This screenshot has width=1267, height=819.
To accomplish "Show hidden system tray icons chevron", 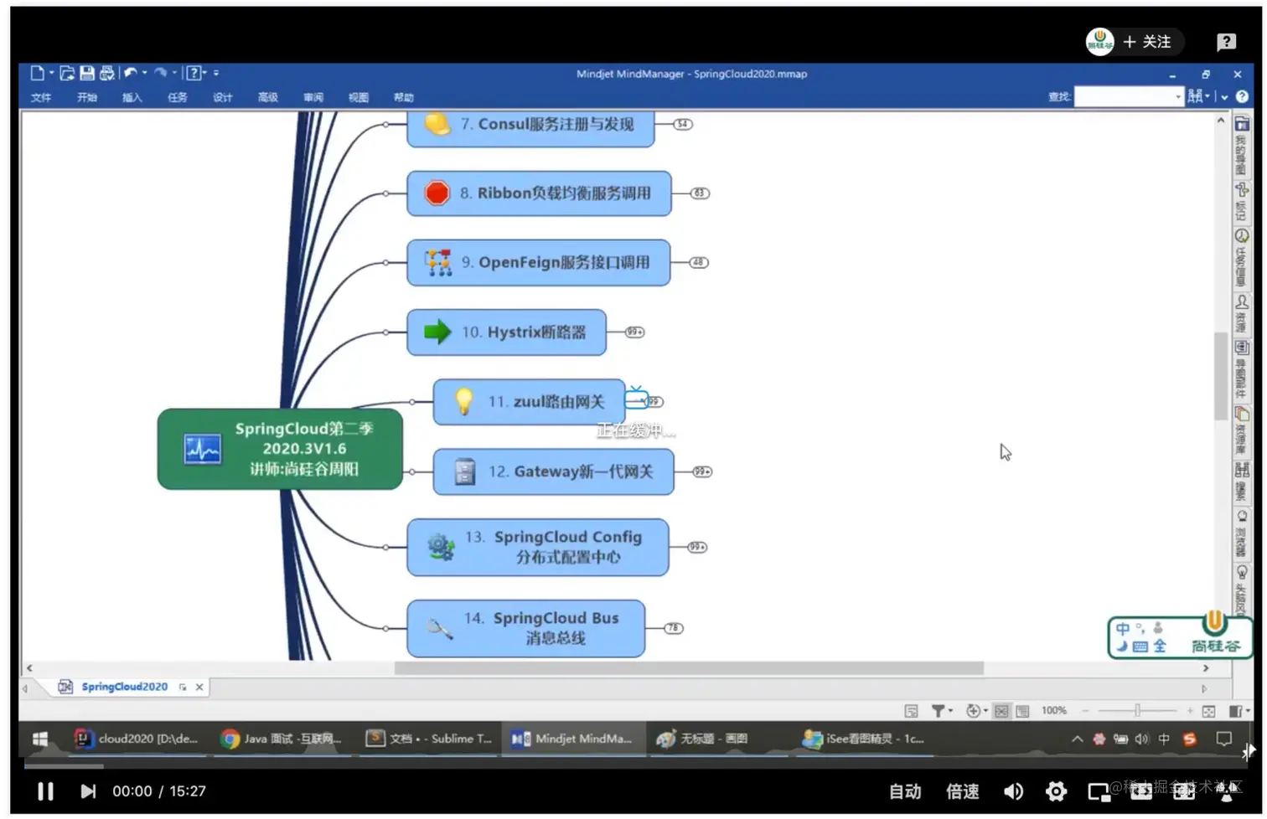I will coord(1077,739).
